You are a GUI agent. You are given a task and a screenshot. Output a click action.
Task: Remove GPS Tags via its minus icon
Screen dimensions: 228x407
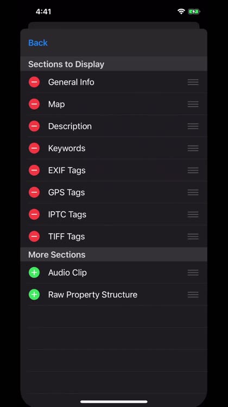tap(34, 192)
